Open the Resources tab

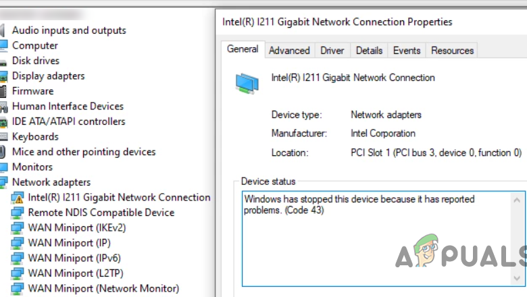(452, 51)
